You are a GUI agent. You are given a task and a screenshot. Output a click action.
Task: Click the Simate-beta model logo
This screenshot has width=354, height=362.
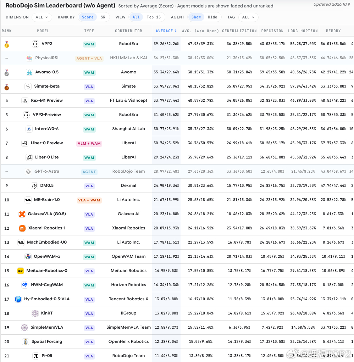(x=28, y=87)
